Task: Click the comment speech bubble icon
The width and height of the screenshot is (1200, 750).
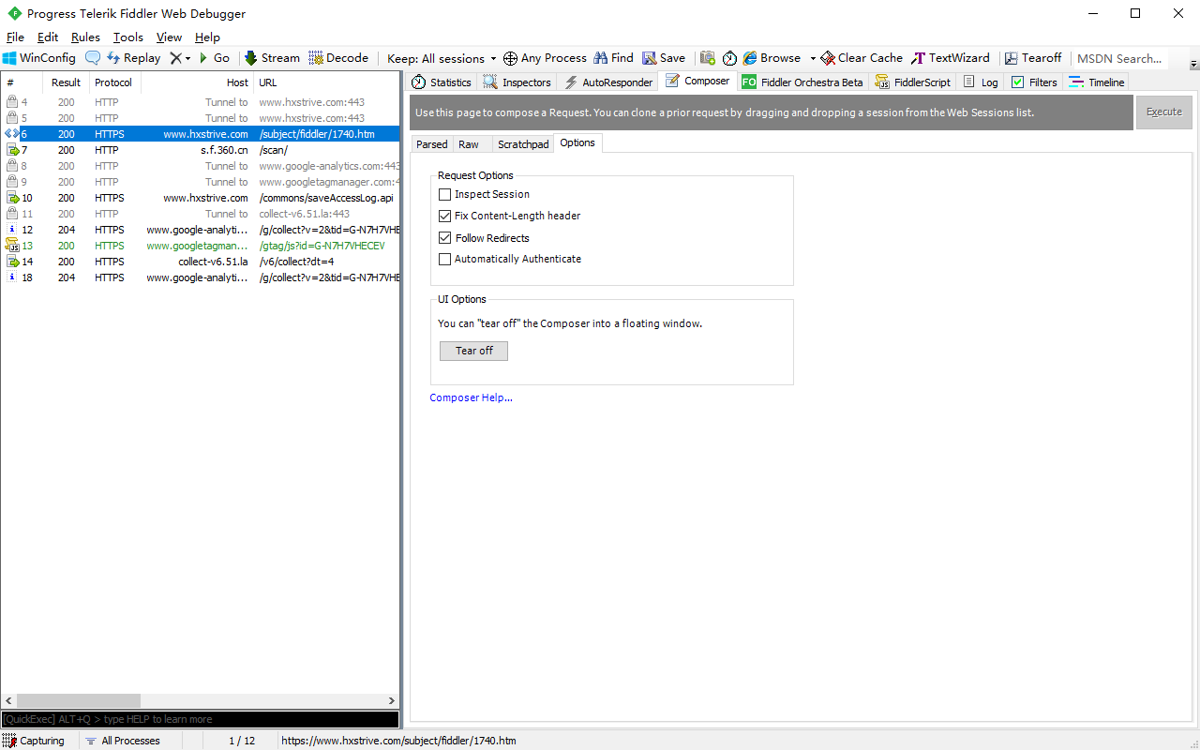Action: tap(93, 58)
